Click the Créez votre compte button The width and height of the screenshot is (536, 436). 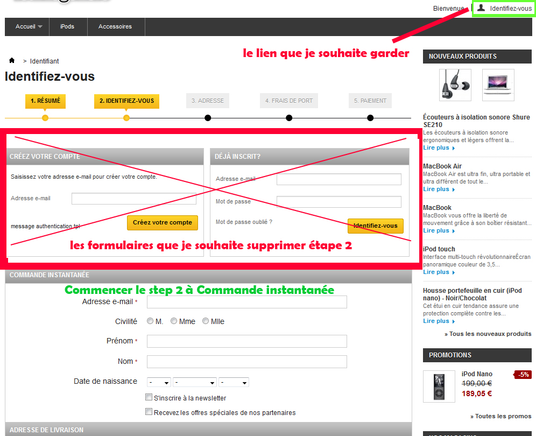[x=163, y=223]
